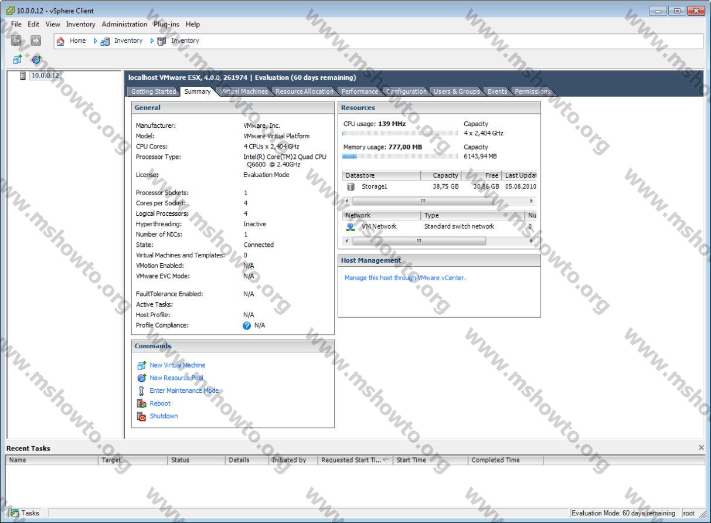
Task: Open the Administration menu
Action: coord(124,24)
